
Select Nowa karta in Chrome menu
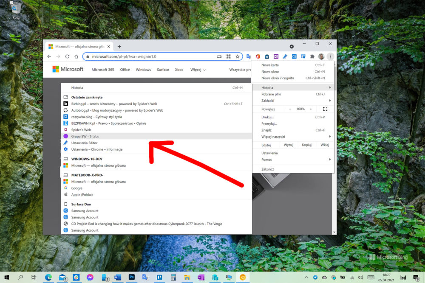click(293, 65)
